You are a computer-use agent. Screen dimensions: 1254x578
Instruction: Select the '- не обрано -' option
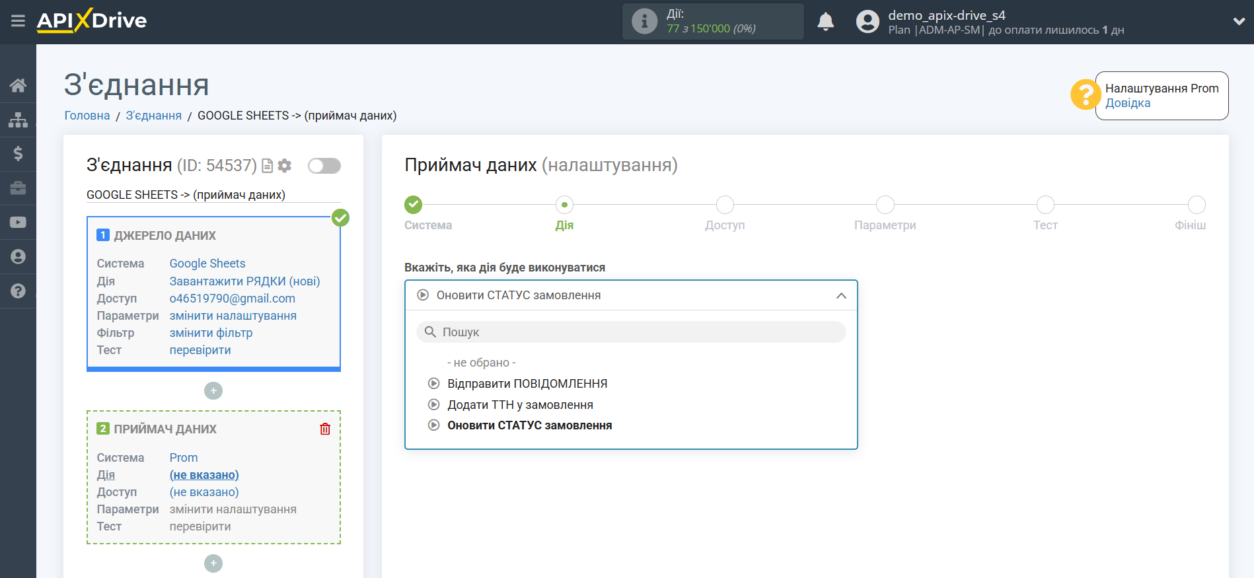(482, 363)
